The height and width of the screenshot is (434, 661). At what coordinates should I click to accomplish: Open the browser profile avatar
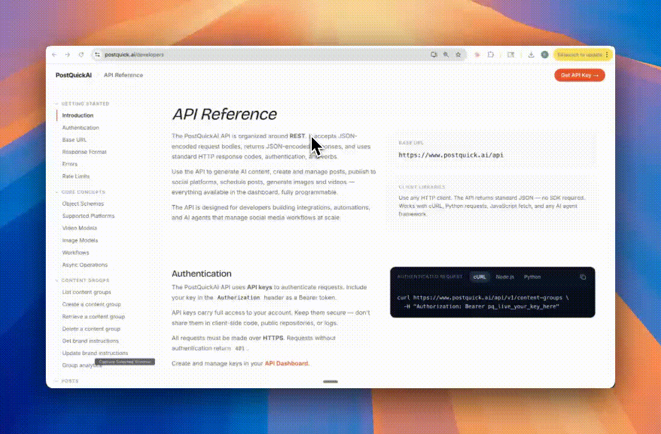point(545,55)
